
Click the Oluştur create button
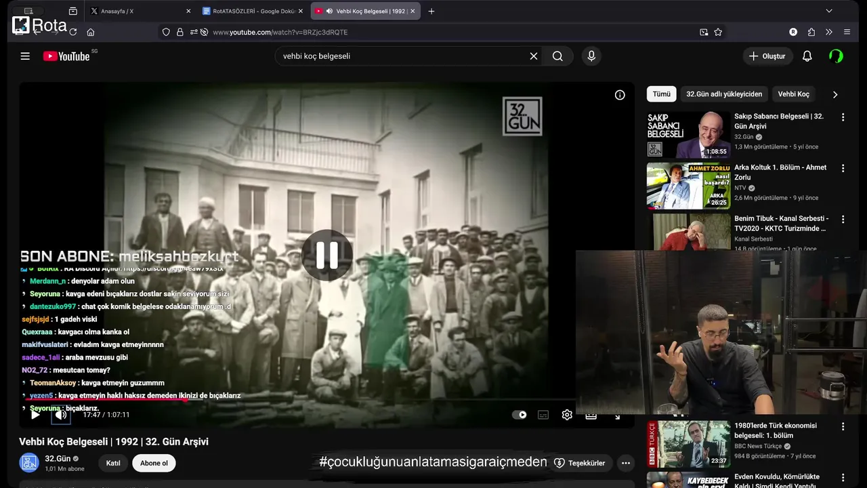coord(767,56)
